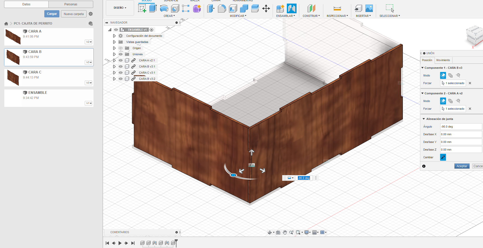Viewport: 483px width, 248px height.
Task: Open the CREAR dropdown menu
Action: click(x=169, y=16)
